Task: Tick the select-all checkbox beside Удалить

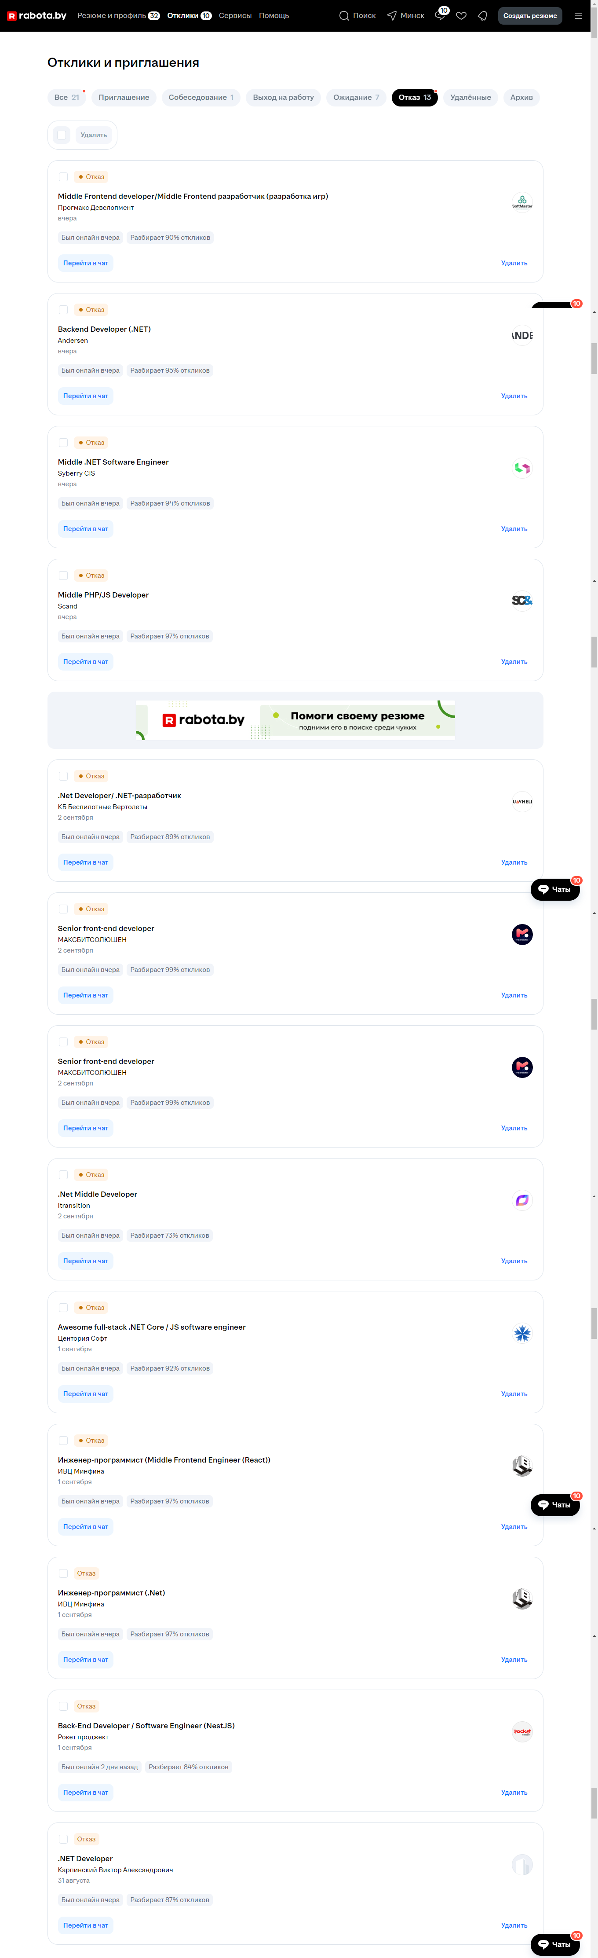Action: pyautogui.click(x=62, y=135)
